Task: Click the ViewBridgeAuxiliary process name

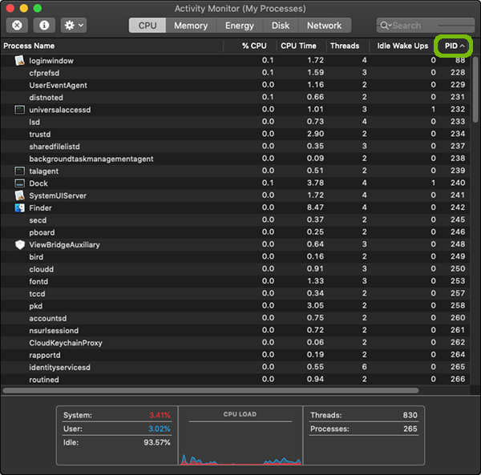Action: [64, 245]
